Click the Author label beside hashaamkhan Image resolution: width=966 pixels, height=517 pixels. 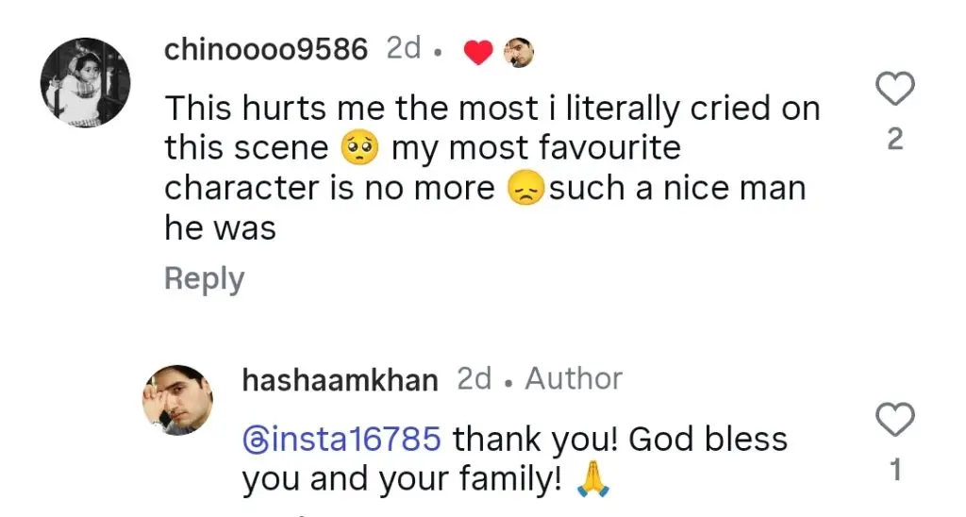tap(574, 379)
